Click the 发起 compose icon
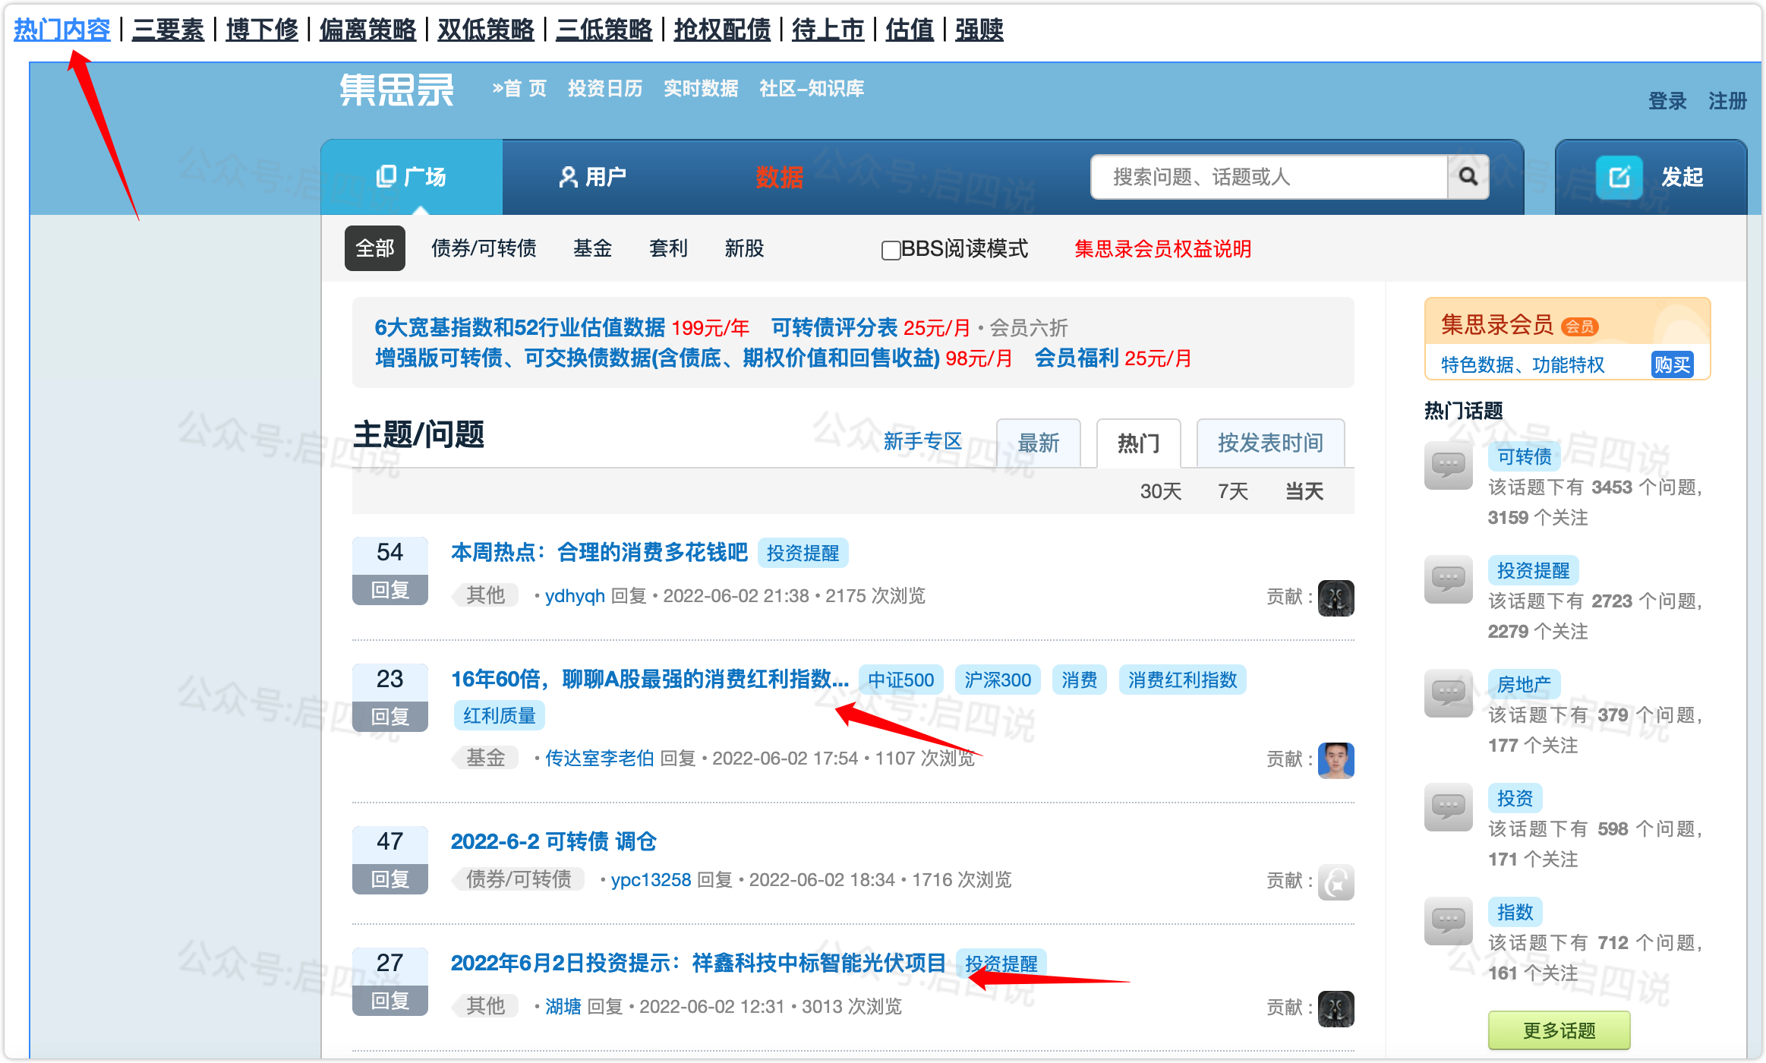This screenshot has width=1766, height=1063. point(1619,177)
